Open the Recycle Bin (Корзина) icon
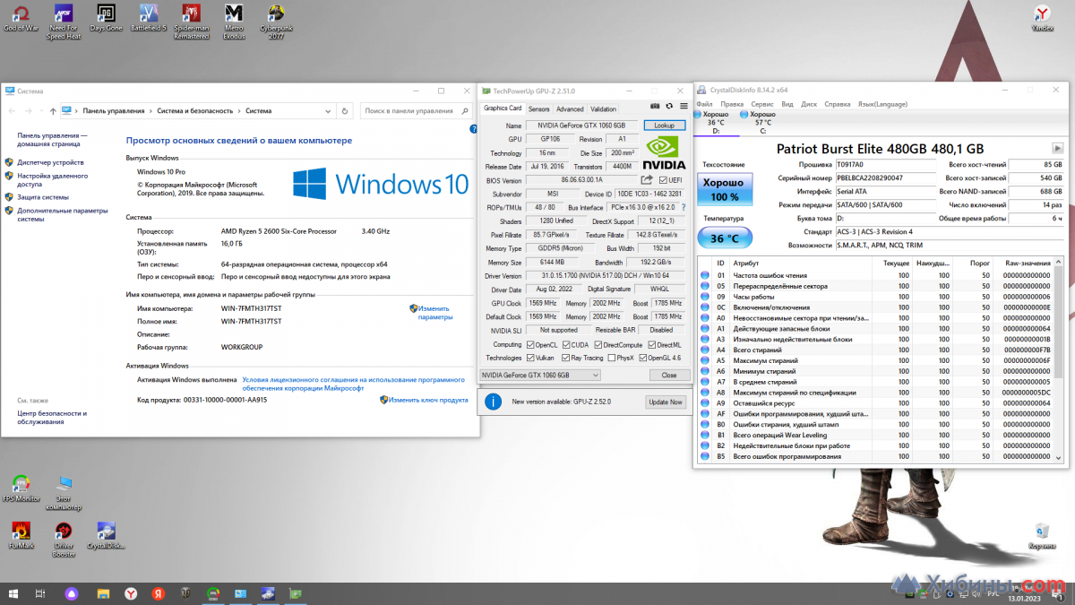Screen dimensions: 1075x605 (x=1042, y=535)
